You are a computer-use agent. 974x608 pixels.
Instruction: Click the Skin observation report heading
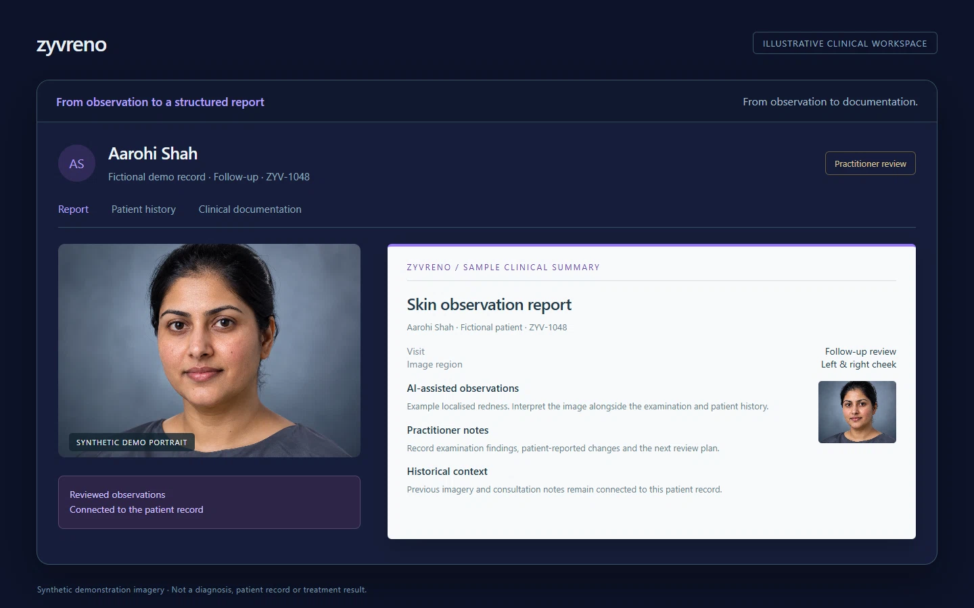point(489,305)
